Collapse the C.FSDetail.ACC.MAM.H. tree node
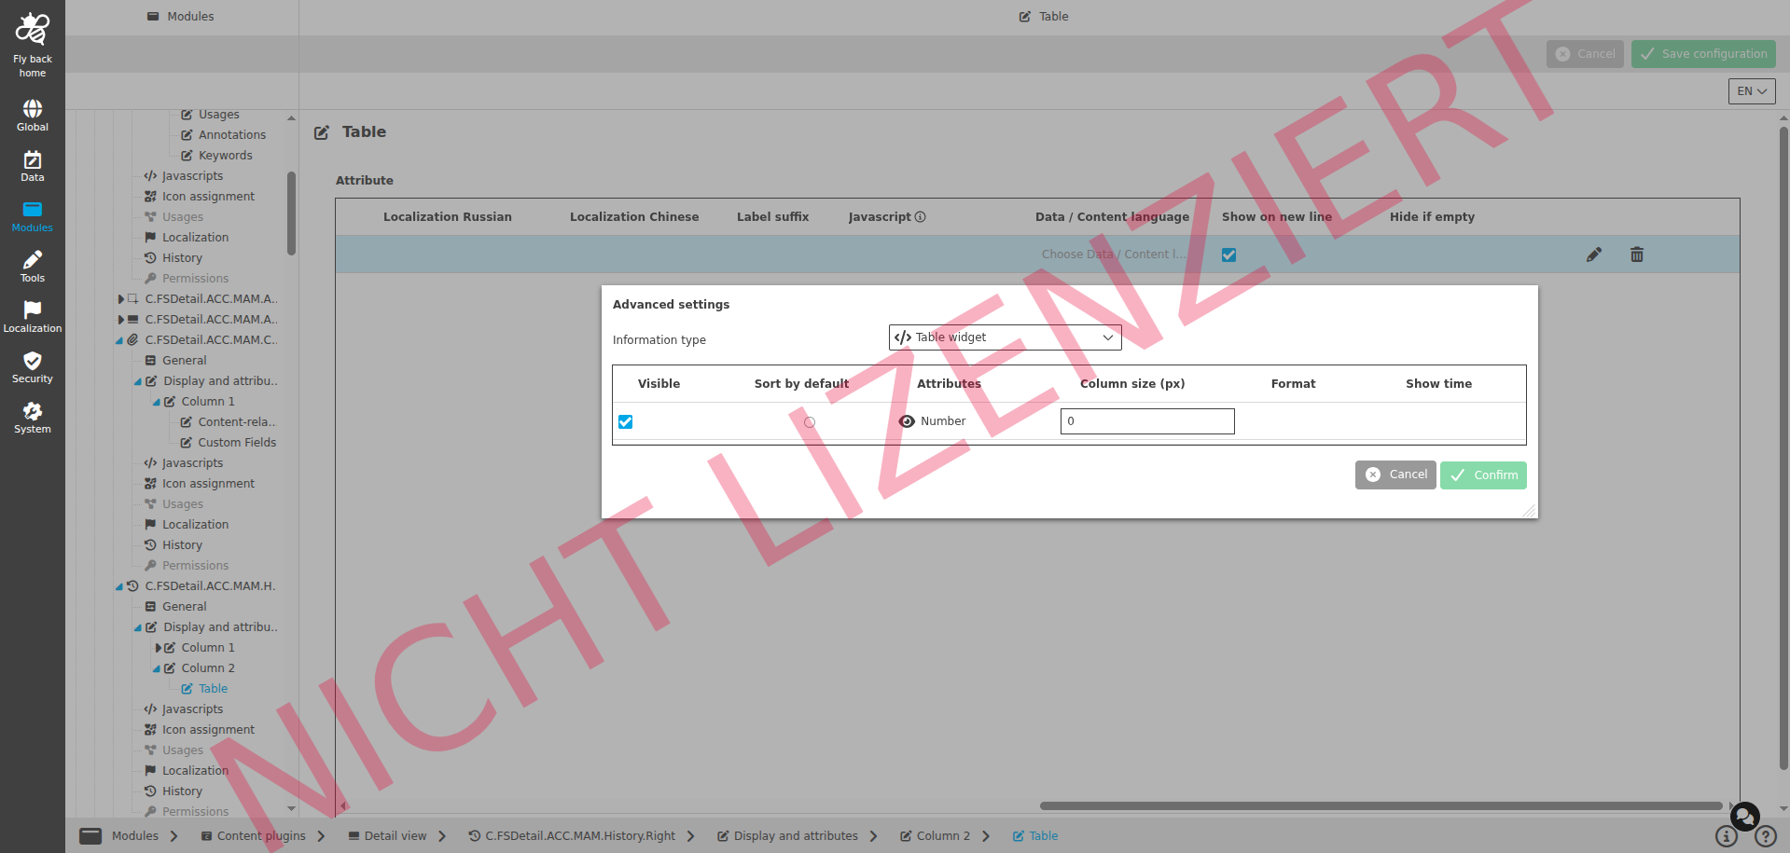The height and width of the screenshot is (853, 1790). point(119,587)
